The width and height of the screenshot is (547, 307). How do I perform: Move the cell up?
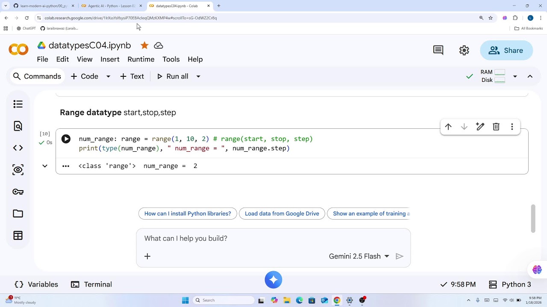click(448, 127)
